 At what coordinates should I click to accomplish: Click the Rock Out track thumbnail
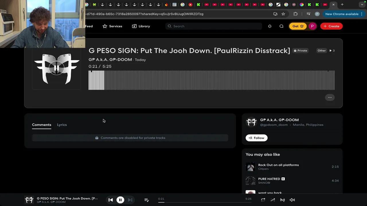tap(251, 167)
